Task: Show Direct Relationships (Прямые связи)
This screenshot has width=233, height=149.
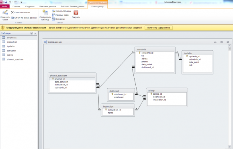Action: (x=61, y=15)
